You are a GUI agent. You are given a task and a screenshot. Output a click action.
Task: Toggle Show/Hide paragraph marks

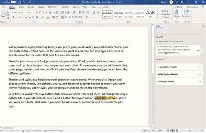click(98, 13)
